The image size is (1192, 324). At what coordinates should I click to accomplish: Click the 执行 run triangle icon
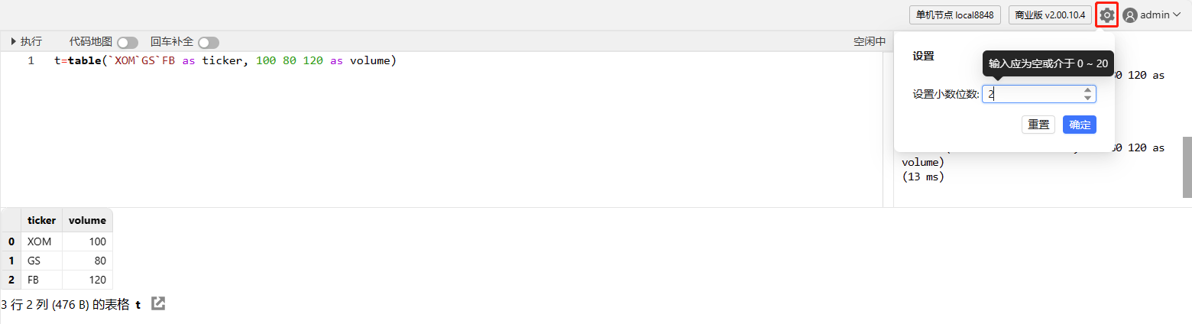coord(14,42)
